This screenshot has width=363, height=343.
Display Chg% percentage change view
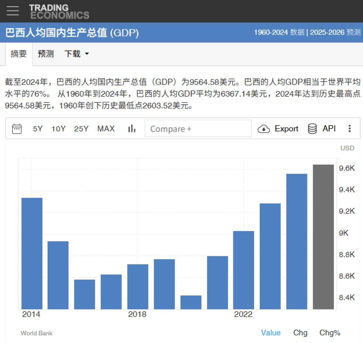tap(330, 333)
